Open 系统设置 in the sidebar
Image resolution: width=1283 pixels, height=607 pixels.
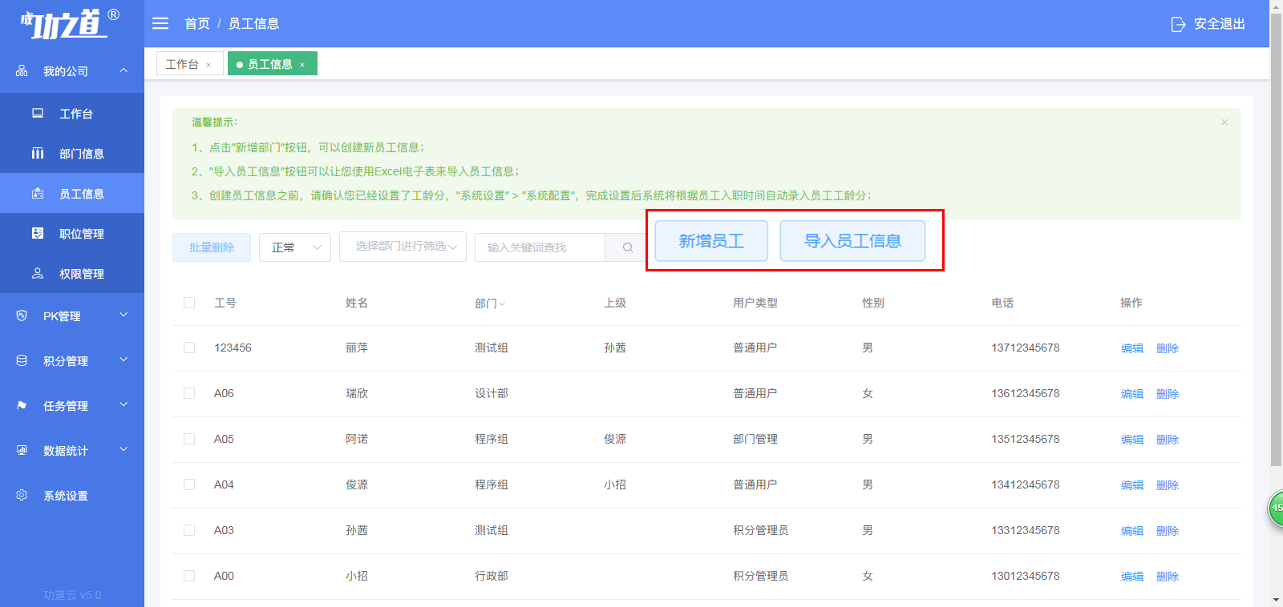72,496
